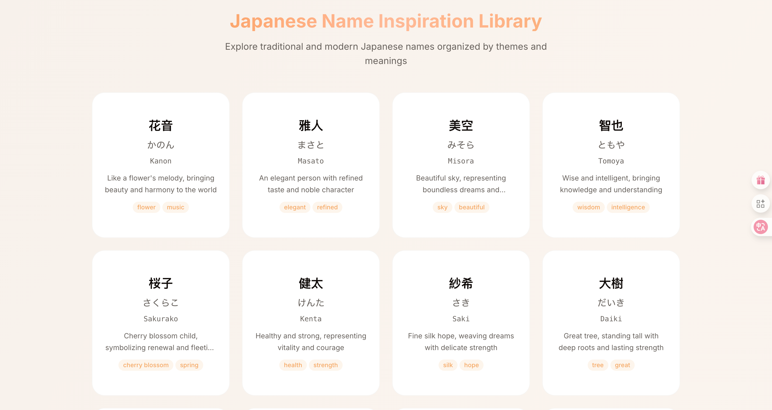Click the hiragana reading ともや
772x410 pixels.
[611, 145]
